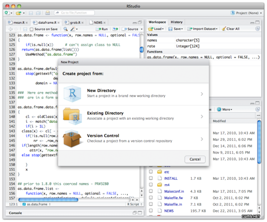Open the Save workspace dropdown
The image size is (267, 222).
[176, 29]
